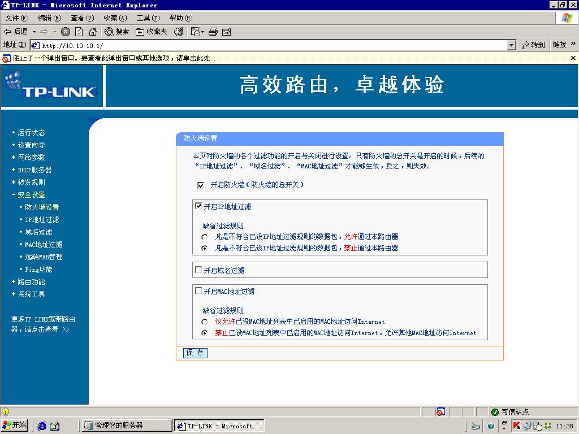Open the 工具(T) menu
Image resolution: width=579 pixels, height=434 pixels.
(x=148, y=18)
